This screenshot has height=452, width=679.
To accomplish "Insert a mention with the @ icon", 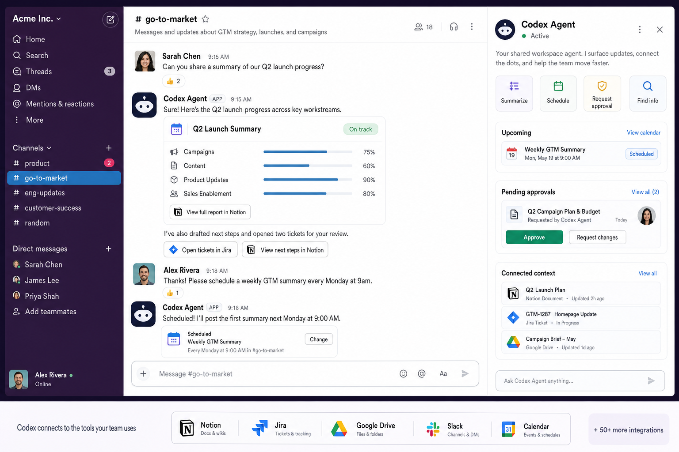I will click(x=422, y=374).
